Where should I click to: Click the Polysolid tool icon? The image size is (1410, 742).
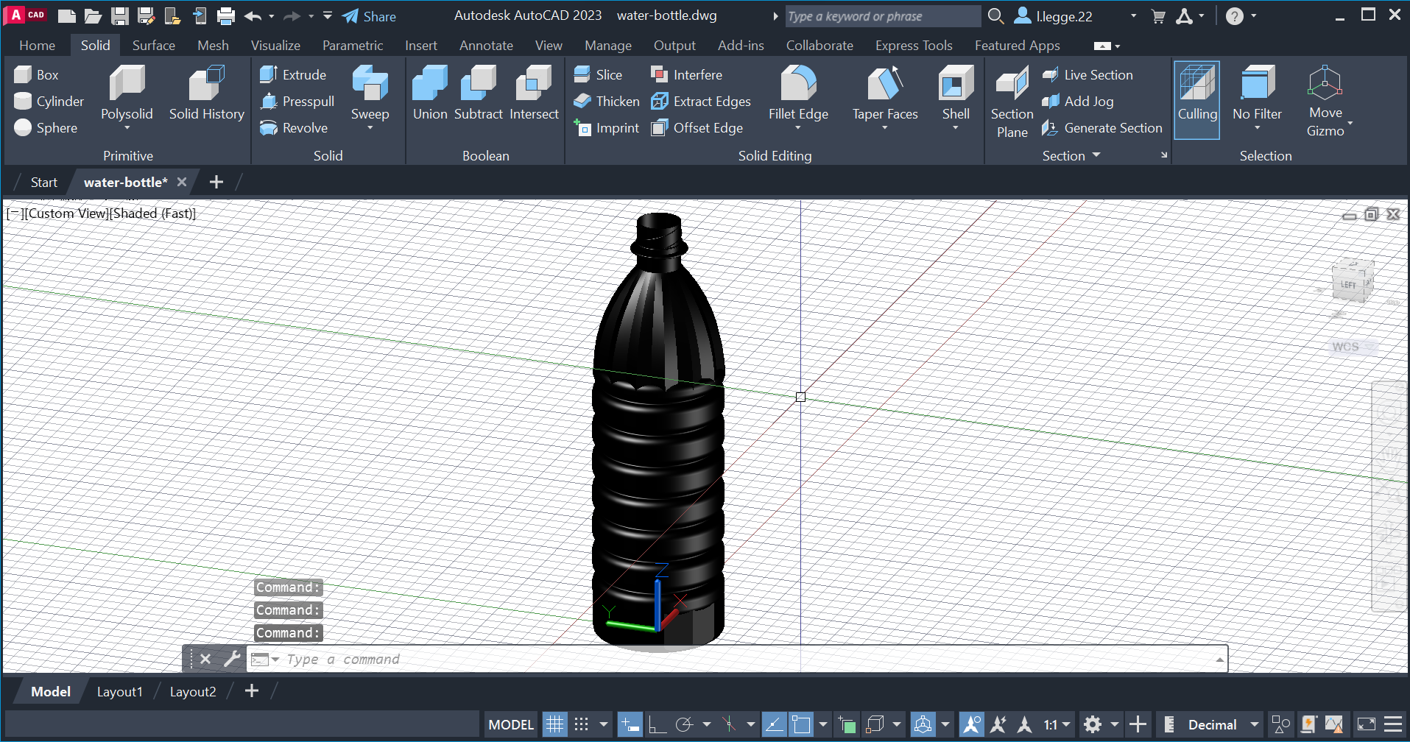pyautogui.click(x=127, y=82)
